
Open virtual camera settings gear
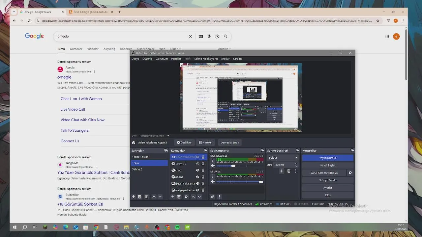click(350, 173)
